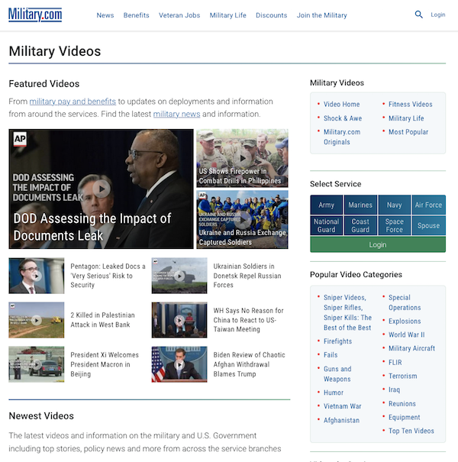The height and width of the screenshot is (462, 458).
Task: Select the Army service button
Action: point(326,205)
